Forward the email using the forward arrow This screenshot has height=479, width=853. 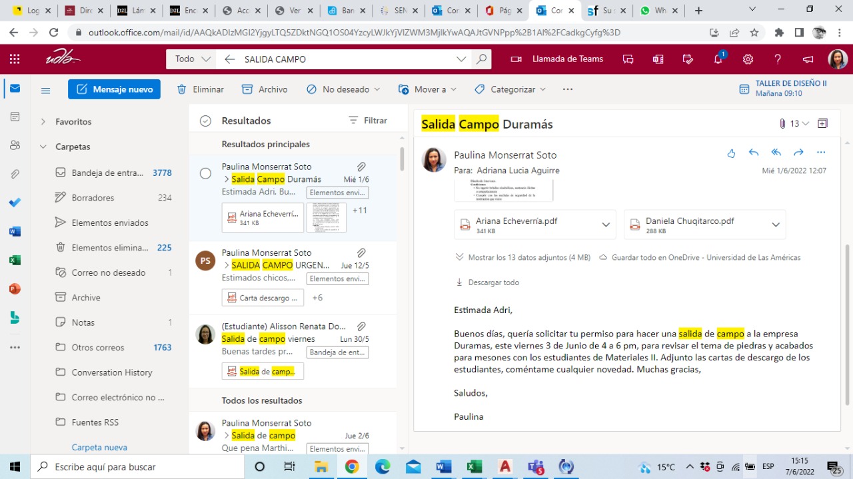(x=798, y=153)
